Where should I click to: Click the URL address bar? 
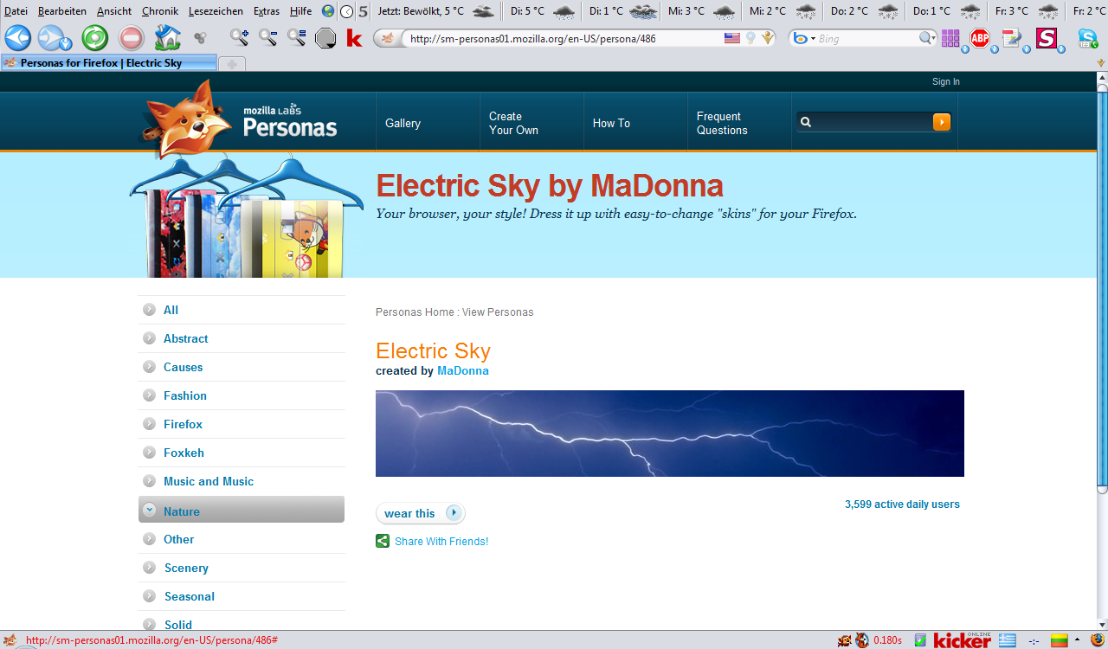tap(564, 39)
